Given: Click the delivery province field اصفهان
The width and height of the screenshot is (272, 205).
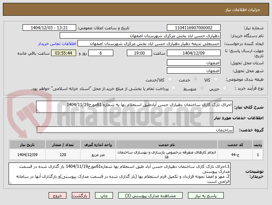Looking at the screenshot, I should click(x=194, y=63).
